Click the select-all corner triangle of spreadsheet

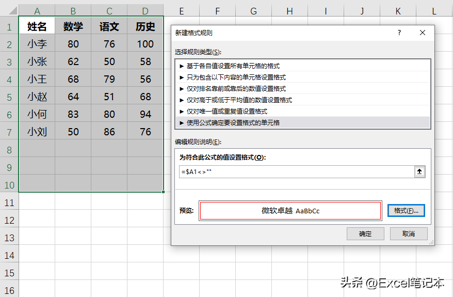pos(13,11)
